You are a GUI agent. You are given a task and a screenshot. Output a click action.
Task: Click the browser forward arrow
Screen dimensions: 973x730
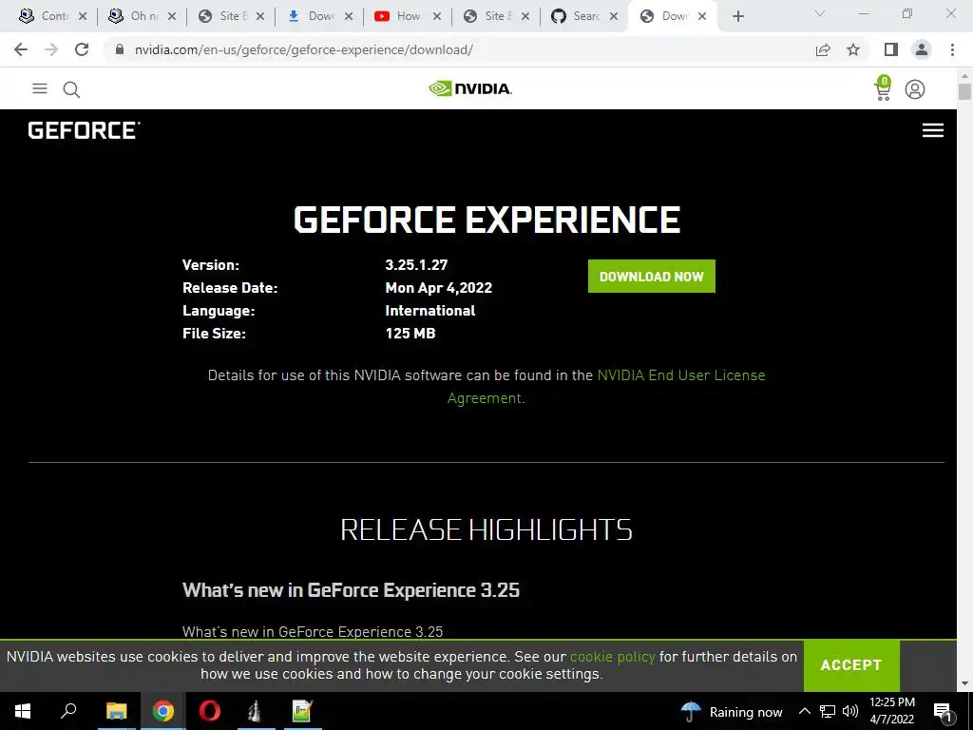[51, 49]
